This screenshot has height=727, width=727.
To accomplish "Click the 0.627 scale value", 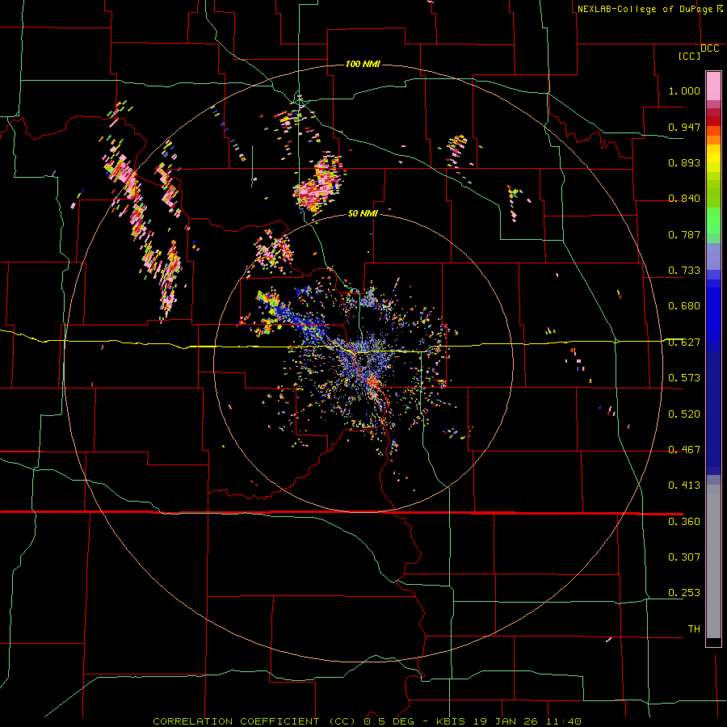I will coord(684,342).
